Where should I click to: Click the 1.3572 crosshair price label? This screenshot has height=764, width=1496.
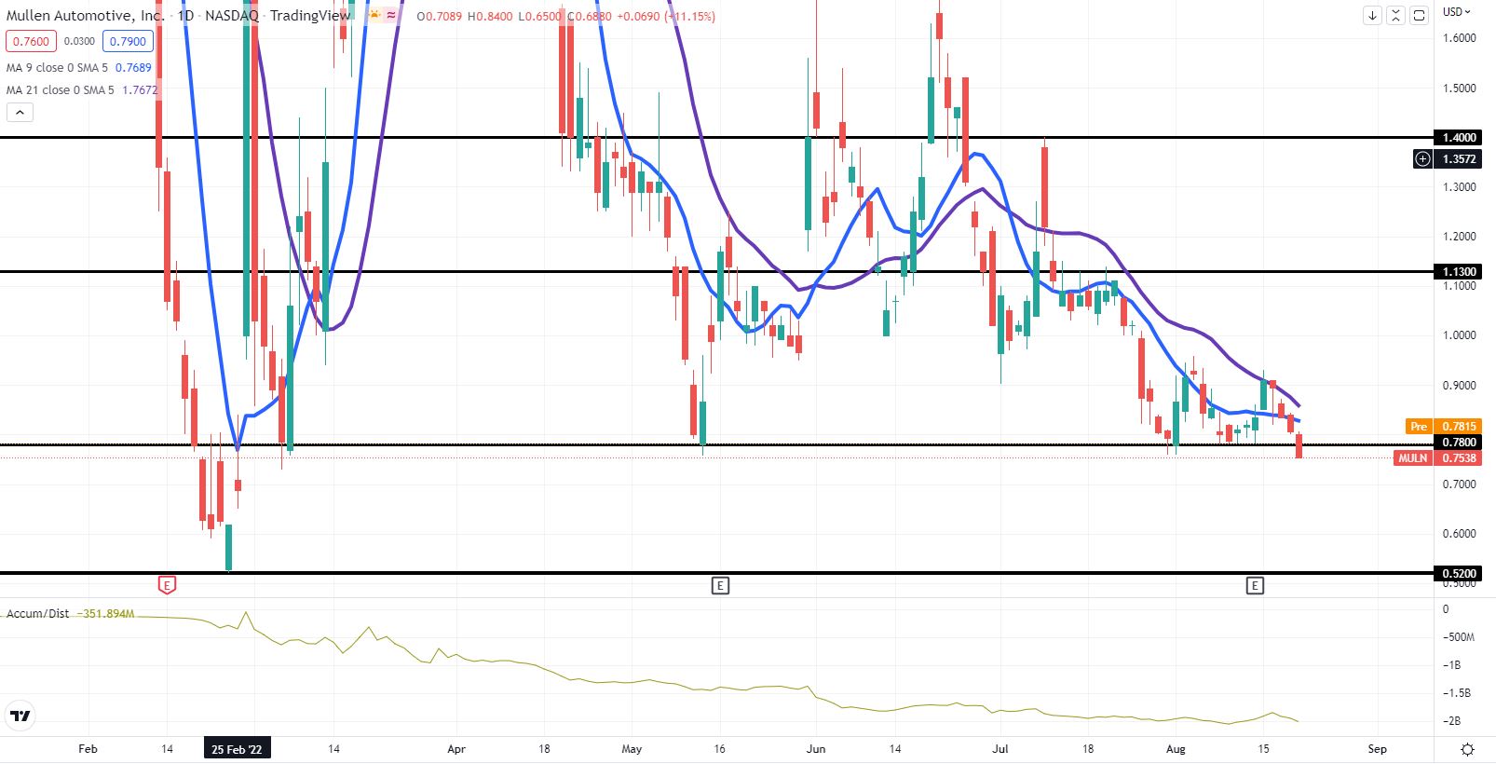tap(1459, 158)
